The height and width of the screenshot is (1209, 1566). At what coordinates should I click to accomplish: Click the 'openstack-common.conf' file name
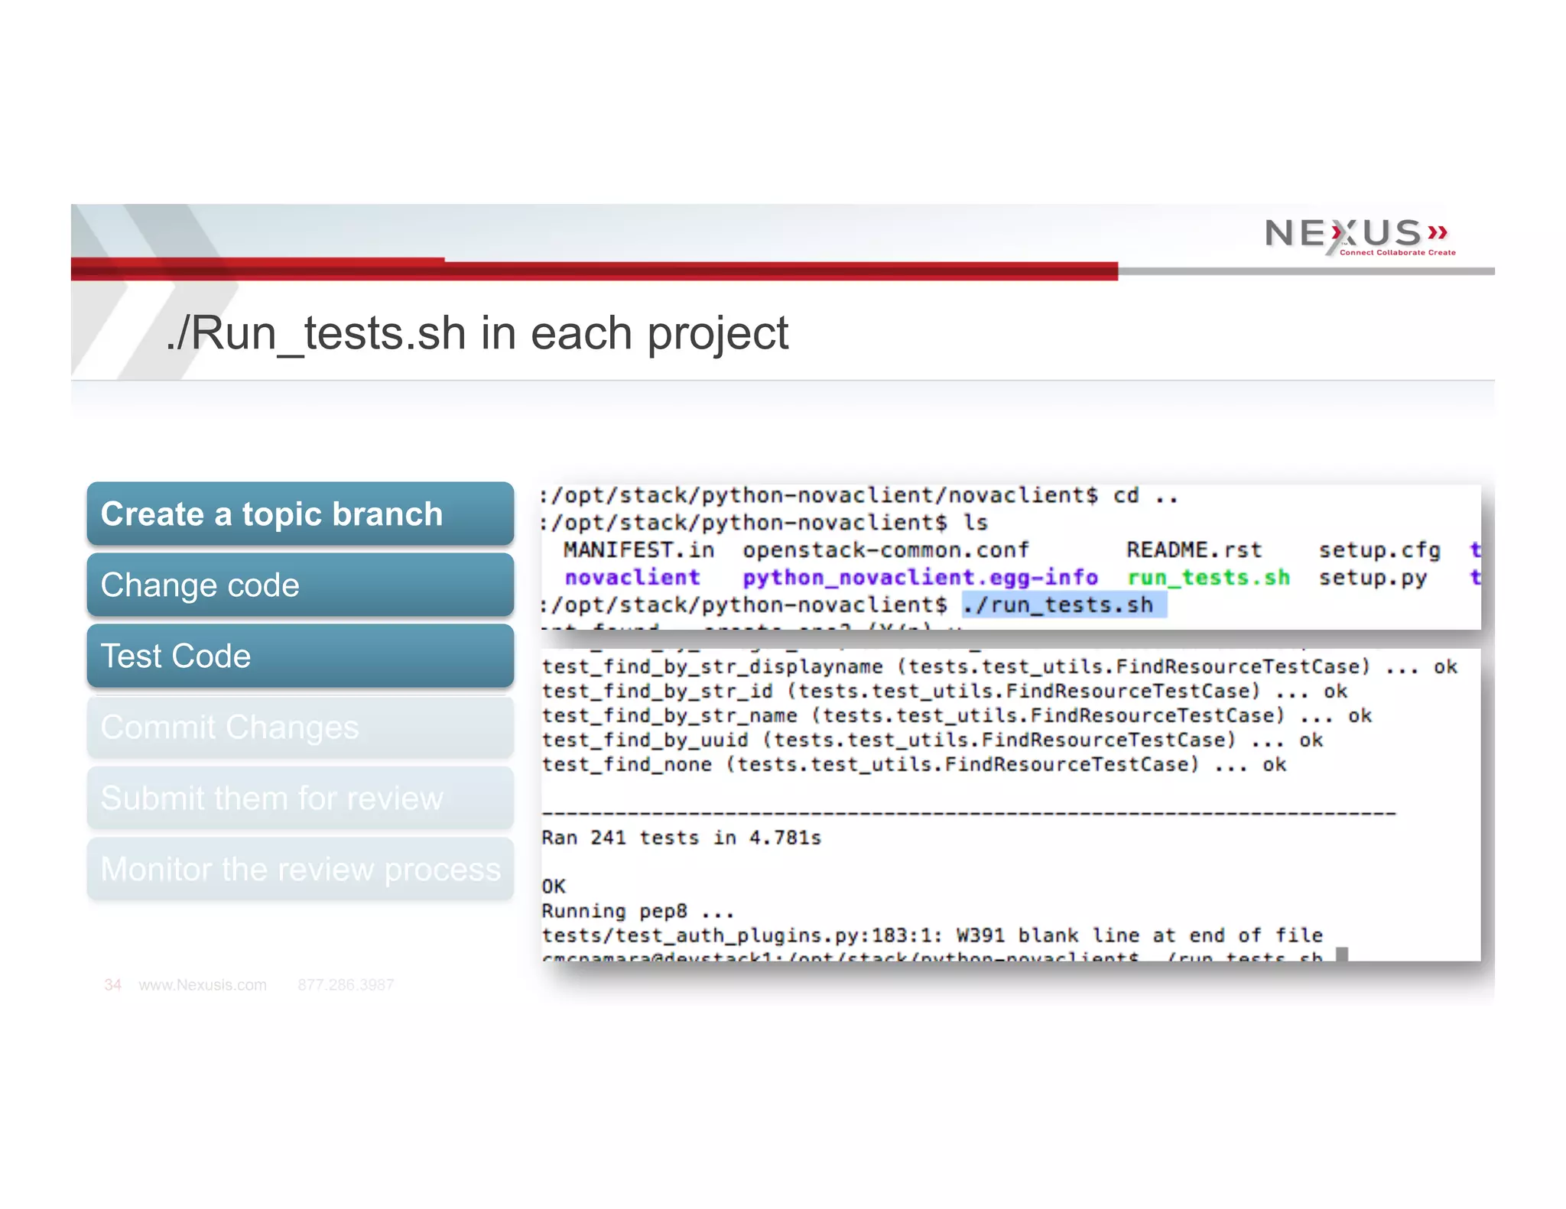point(885,550)
